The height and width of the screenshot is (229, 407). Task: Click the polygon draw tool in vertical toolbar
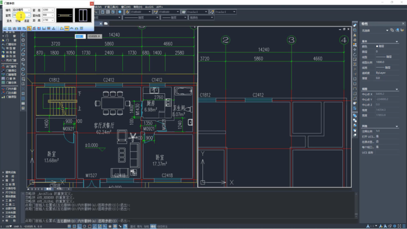23,40
